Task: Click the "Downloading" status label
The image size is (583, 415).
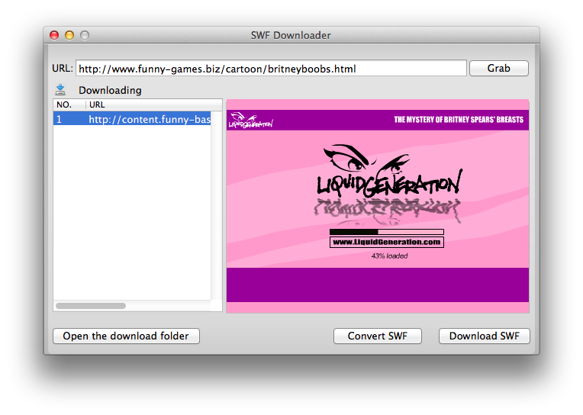Action: point(110,90)
